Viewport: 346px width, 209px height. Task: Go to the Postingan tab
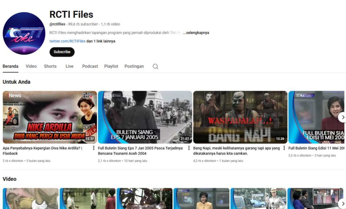pos(134,66)
